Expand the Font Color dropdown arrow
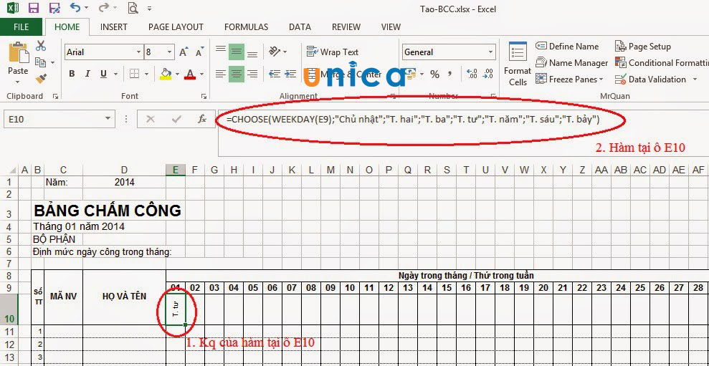 point(201,74)
